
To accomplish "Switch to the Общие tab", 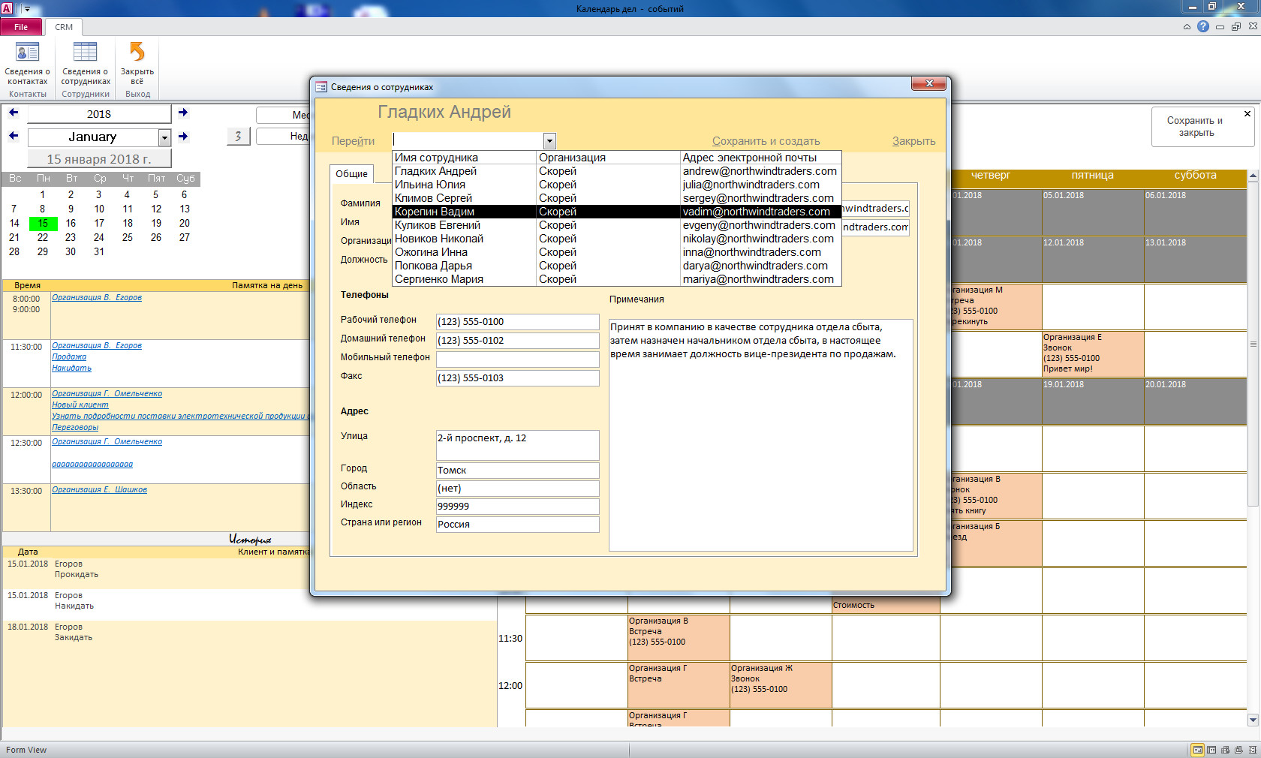I will pyautogui.click(x=351, y=174).
